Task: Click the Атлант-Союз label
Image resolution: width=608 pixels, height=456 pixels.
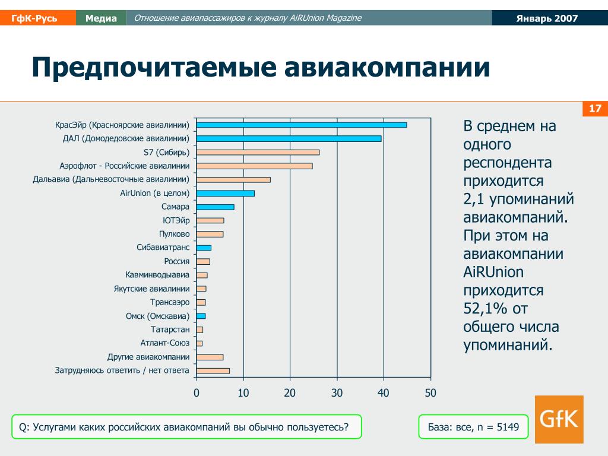Action: 165,343
